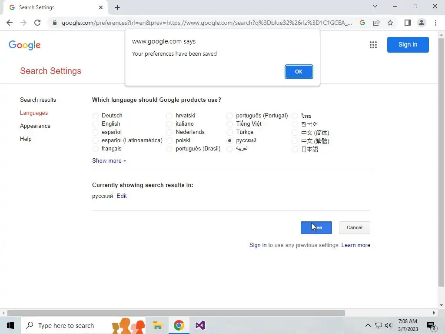Open a new browser tab
Screen dimensions: 445x334
tap(117, 7)
